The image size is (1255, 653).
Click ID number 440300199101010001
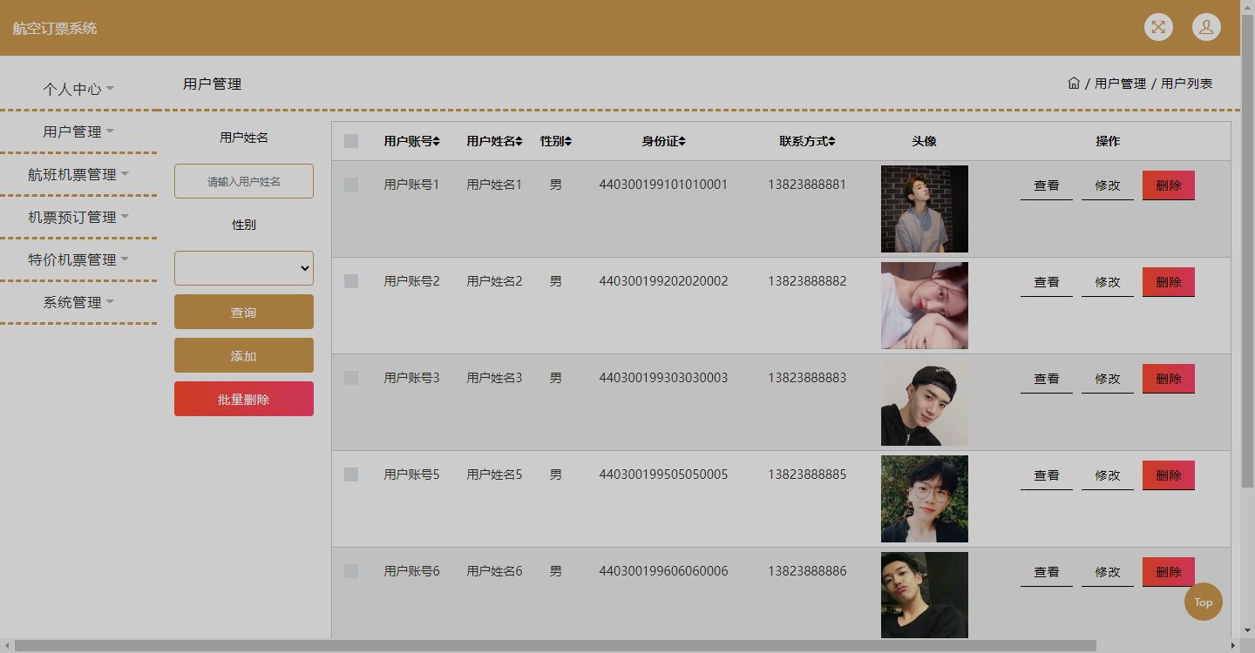click(663, 185)
